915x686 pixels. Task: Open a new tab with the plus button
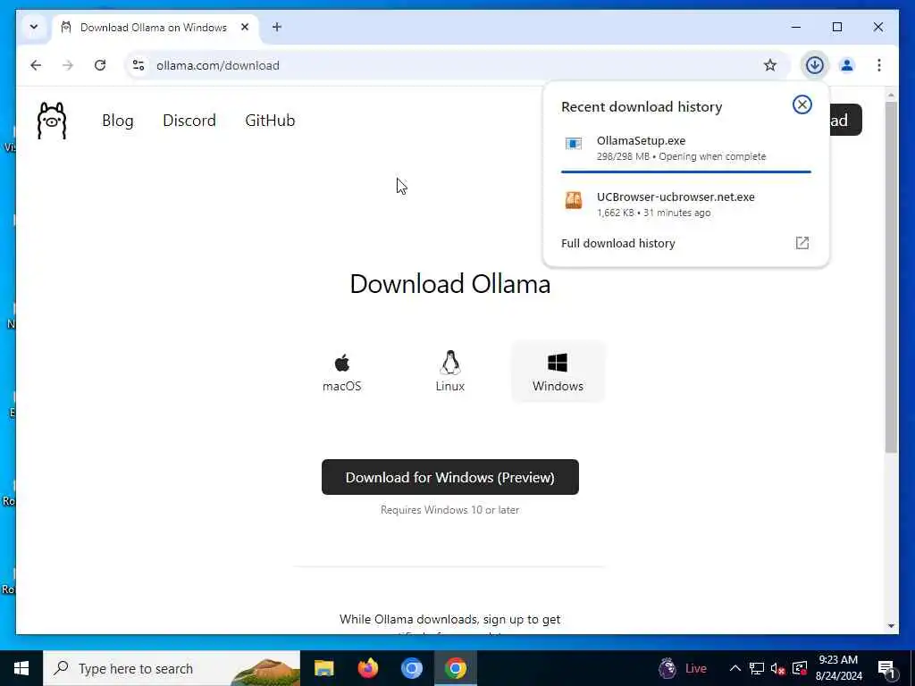pyautogui.click(x=277, y=27)
